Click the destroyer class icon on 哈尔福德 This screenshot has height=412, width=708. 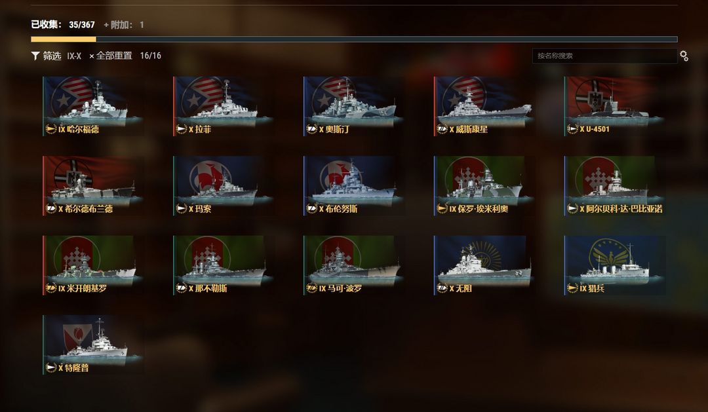pos(50,129)
